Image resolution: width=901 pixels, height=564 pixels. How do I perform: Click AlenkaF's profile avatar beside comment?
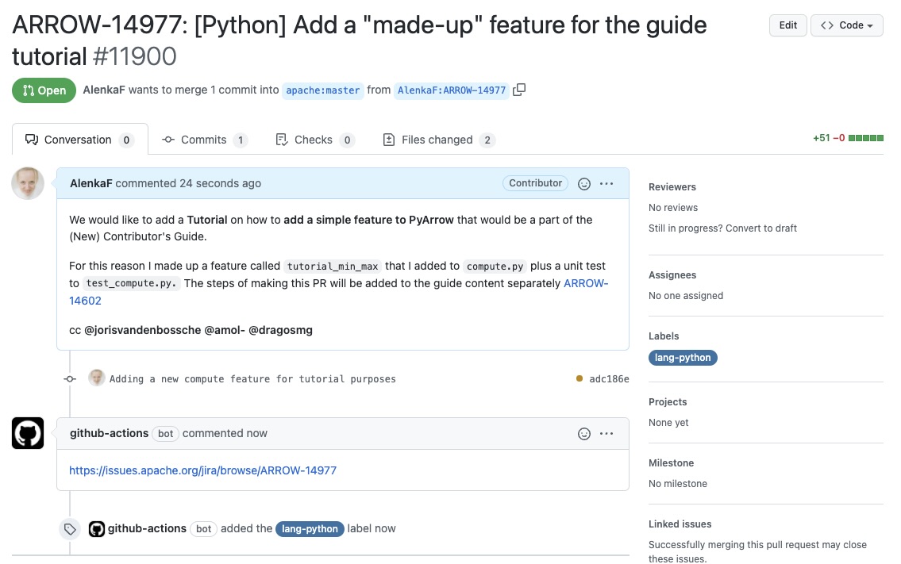pos(28,184)
